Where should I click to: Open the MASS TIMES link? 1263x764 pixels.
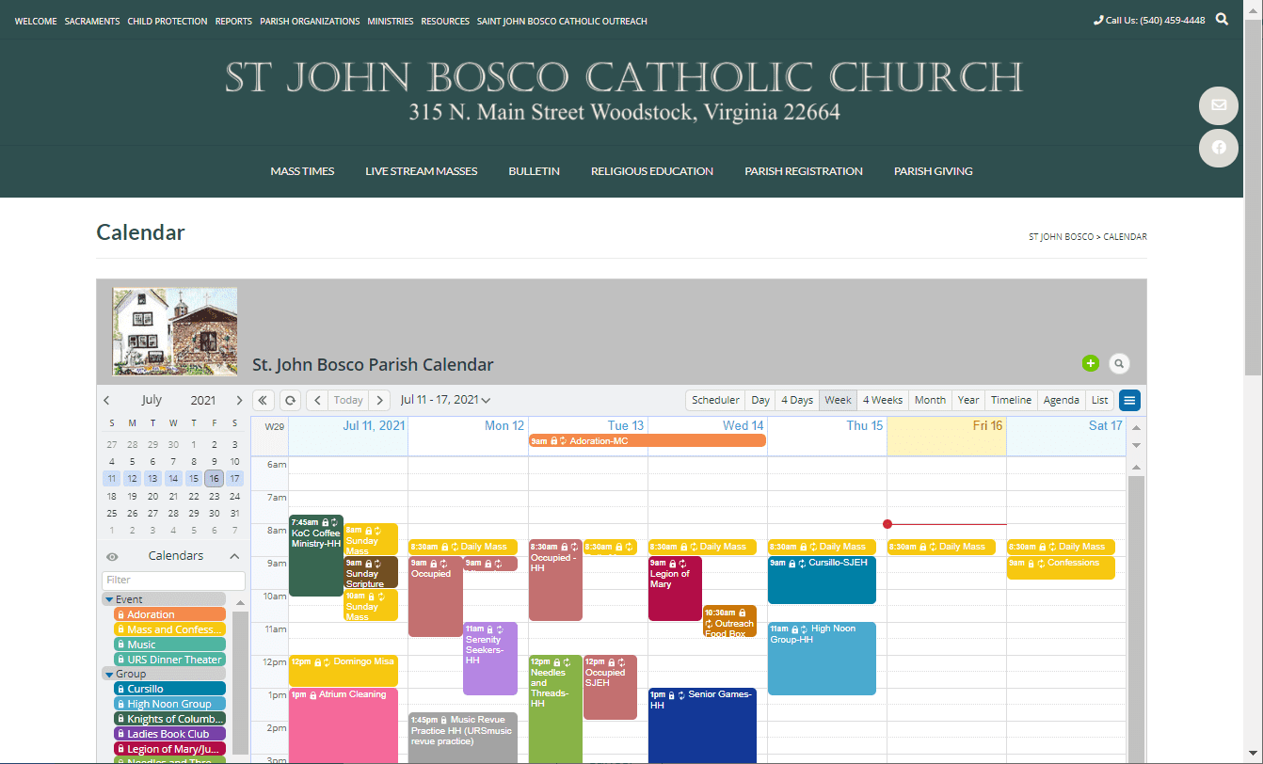coord(302,171)
